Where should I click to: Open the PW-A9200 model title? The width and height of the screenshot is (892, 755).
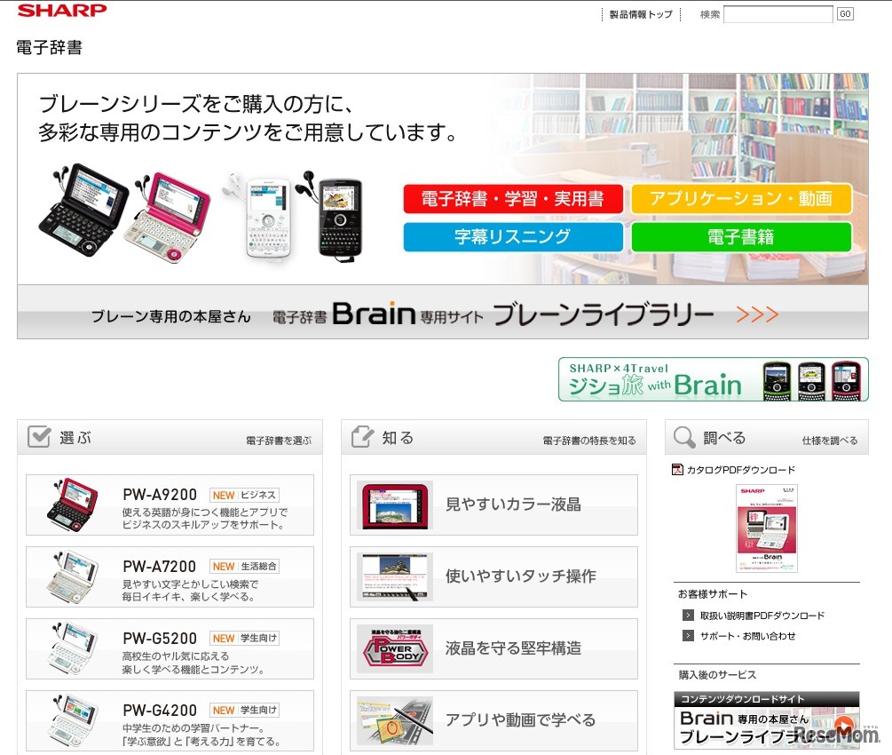tap(160, 495)
